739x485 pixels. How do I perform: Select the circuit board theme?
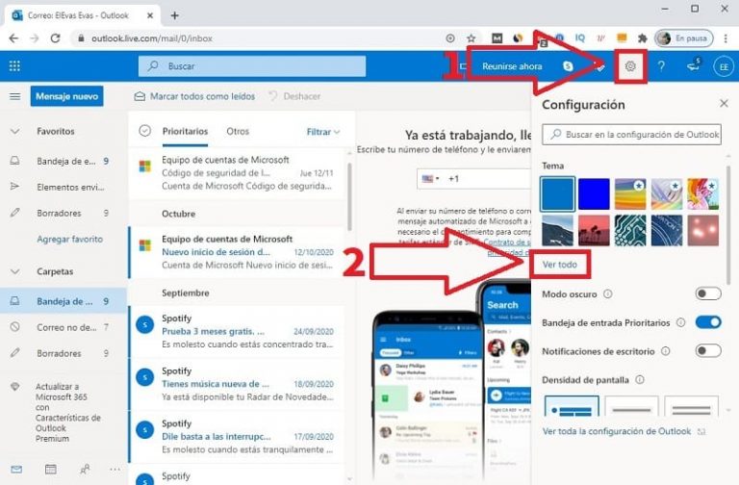pos(630,231)
